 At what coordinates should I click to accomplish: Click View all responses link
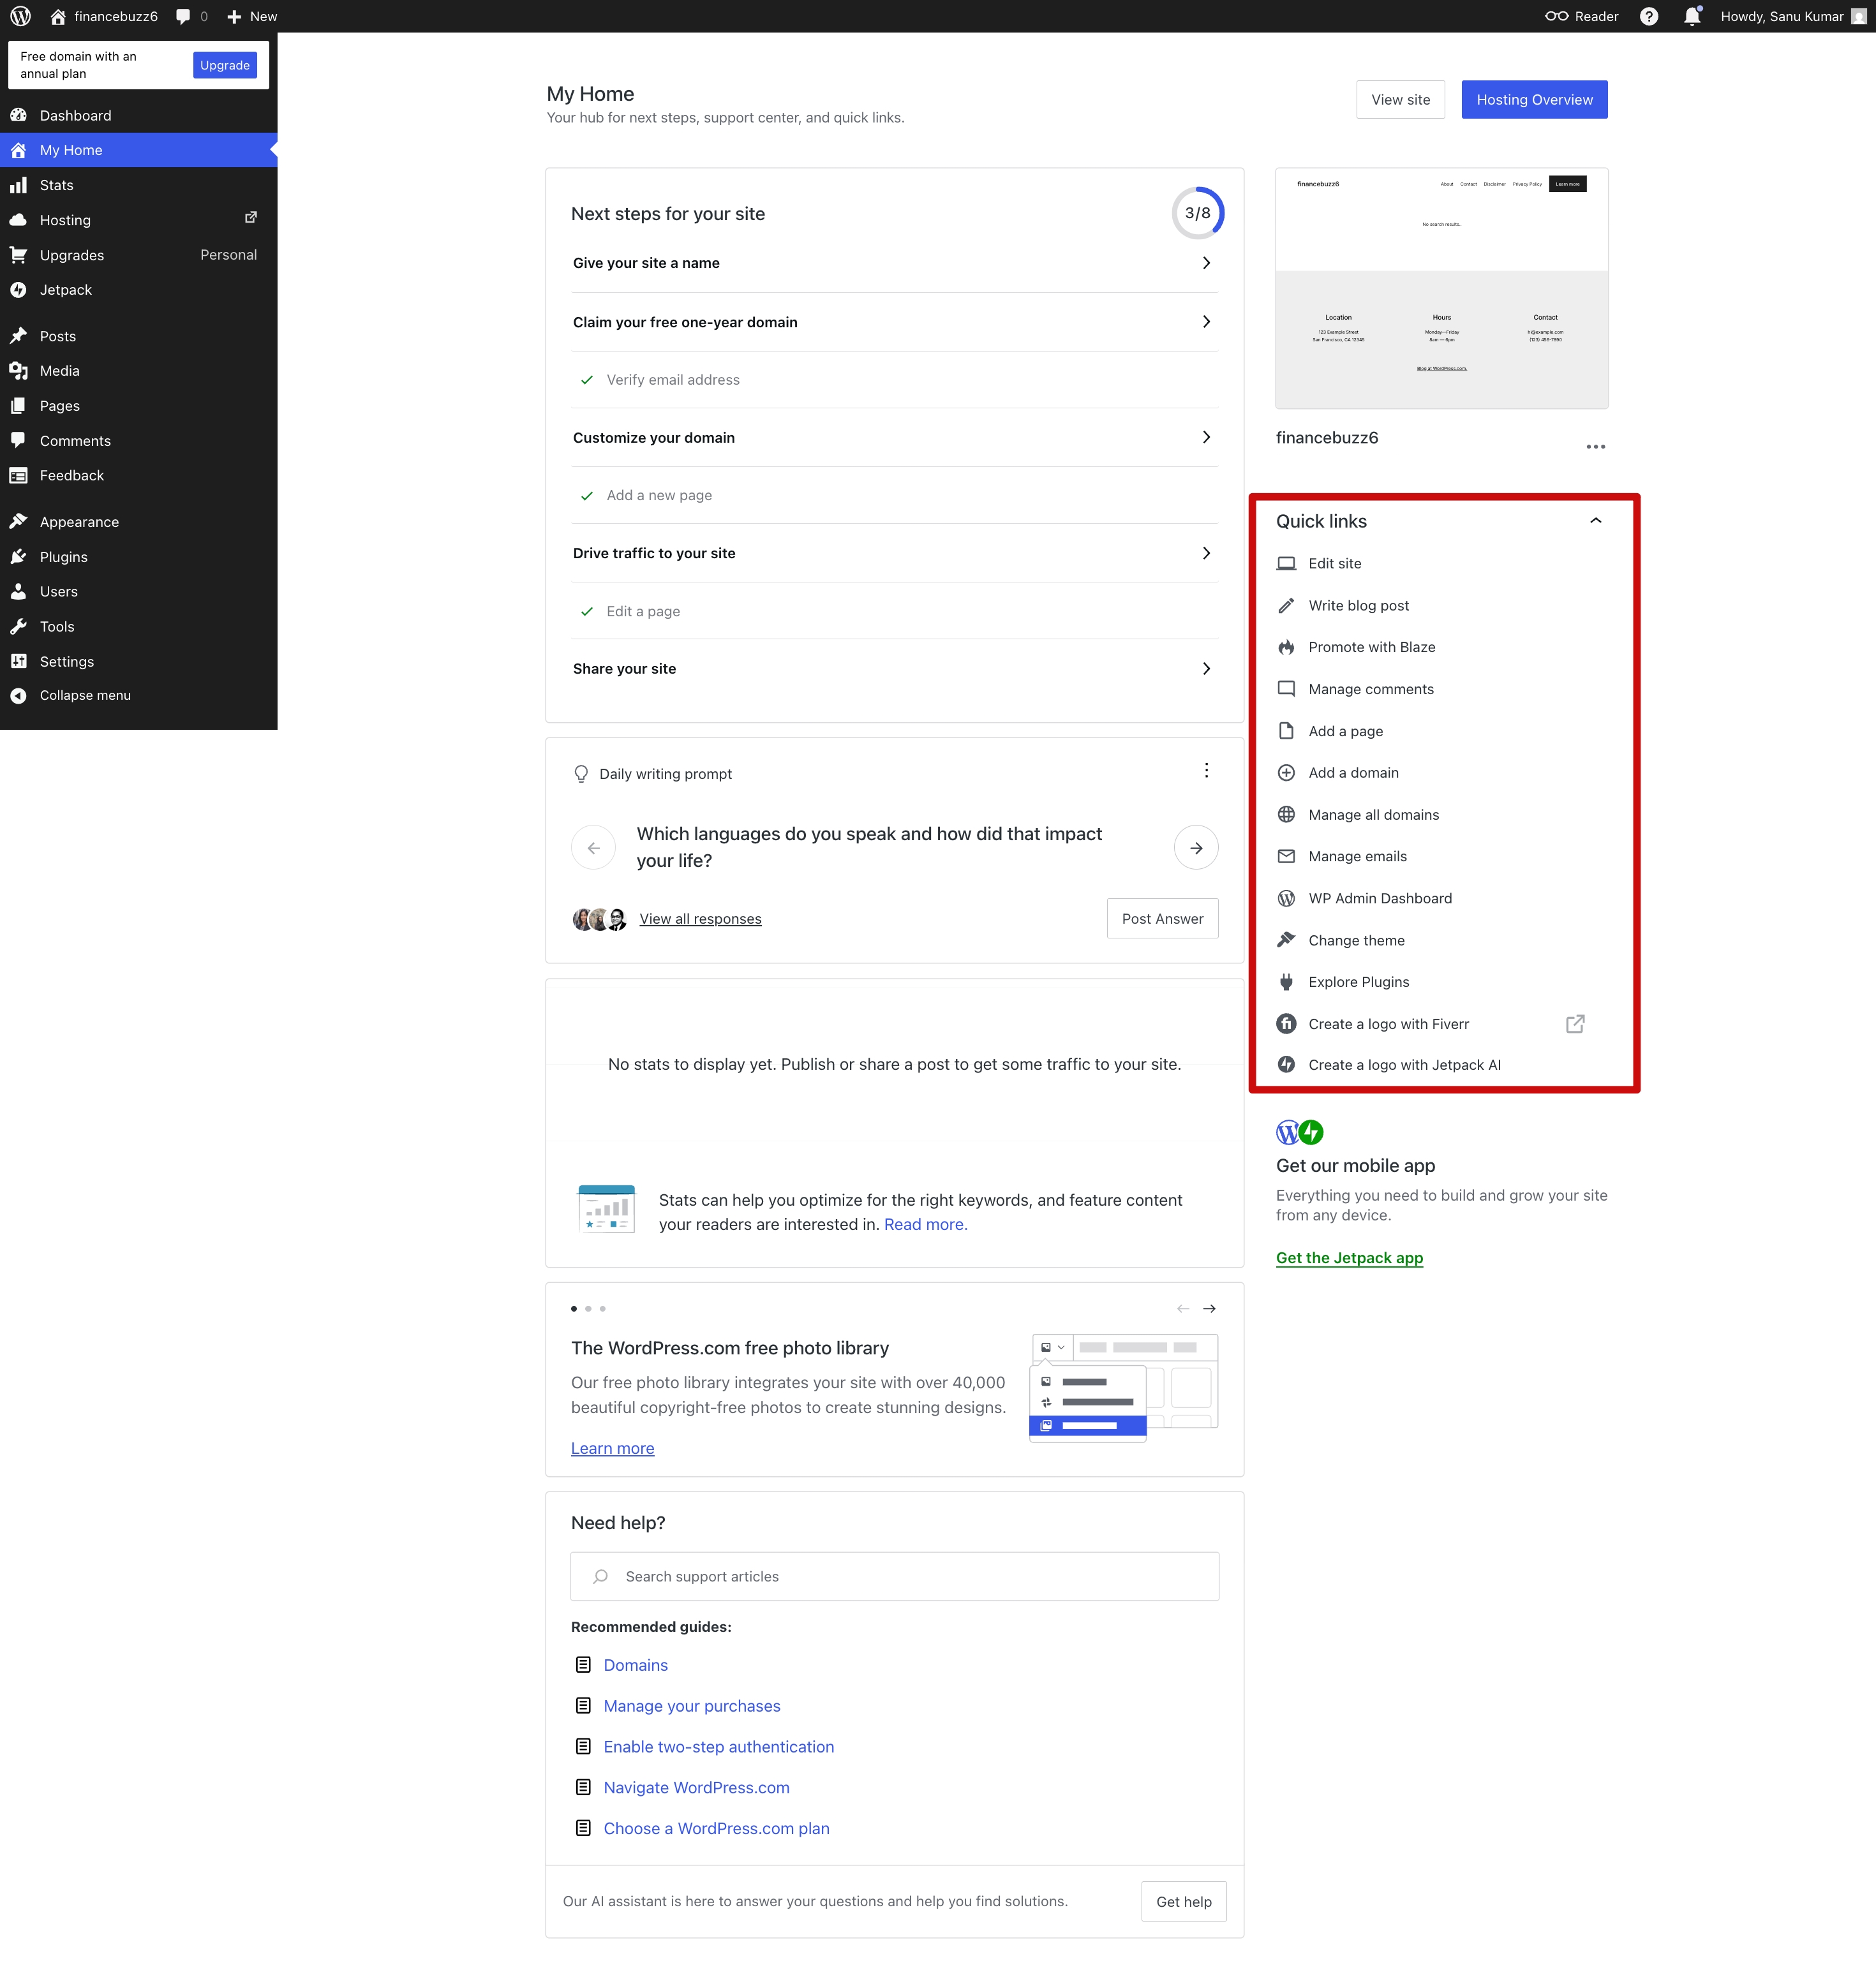(700, 919)
